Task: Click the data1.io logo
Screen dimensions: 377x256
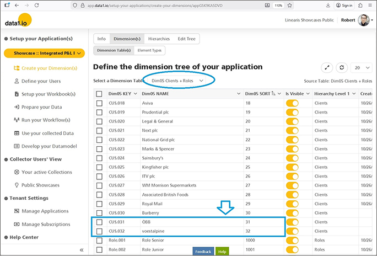Action: pos(18,22)
